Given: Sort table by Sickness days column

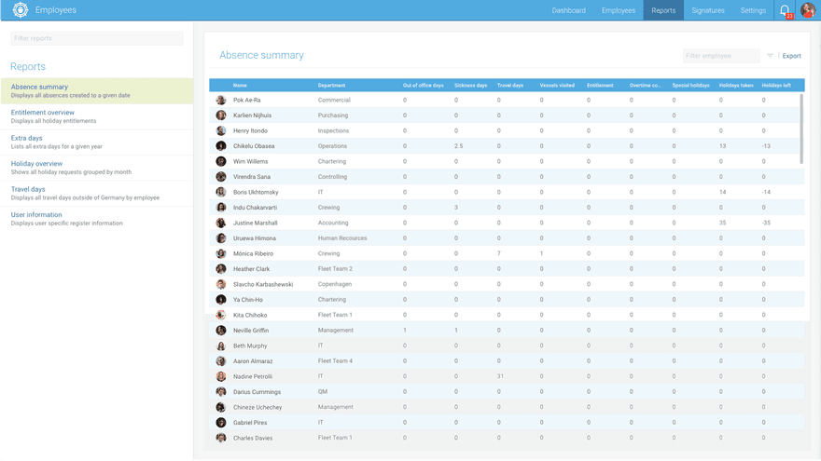Looking at the screenshot, I should pos(471,85).
